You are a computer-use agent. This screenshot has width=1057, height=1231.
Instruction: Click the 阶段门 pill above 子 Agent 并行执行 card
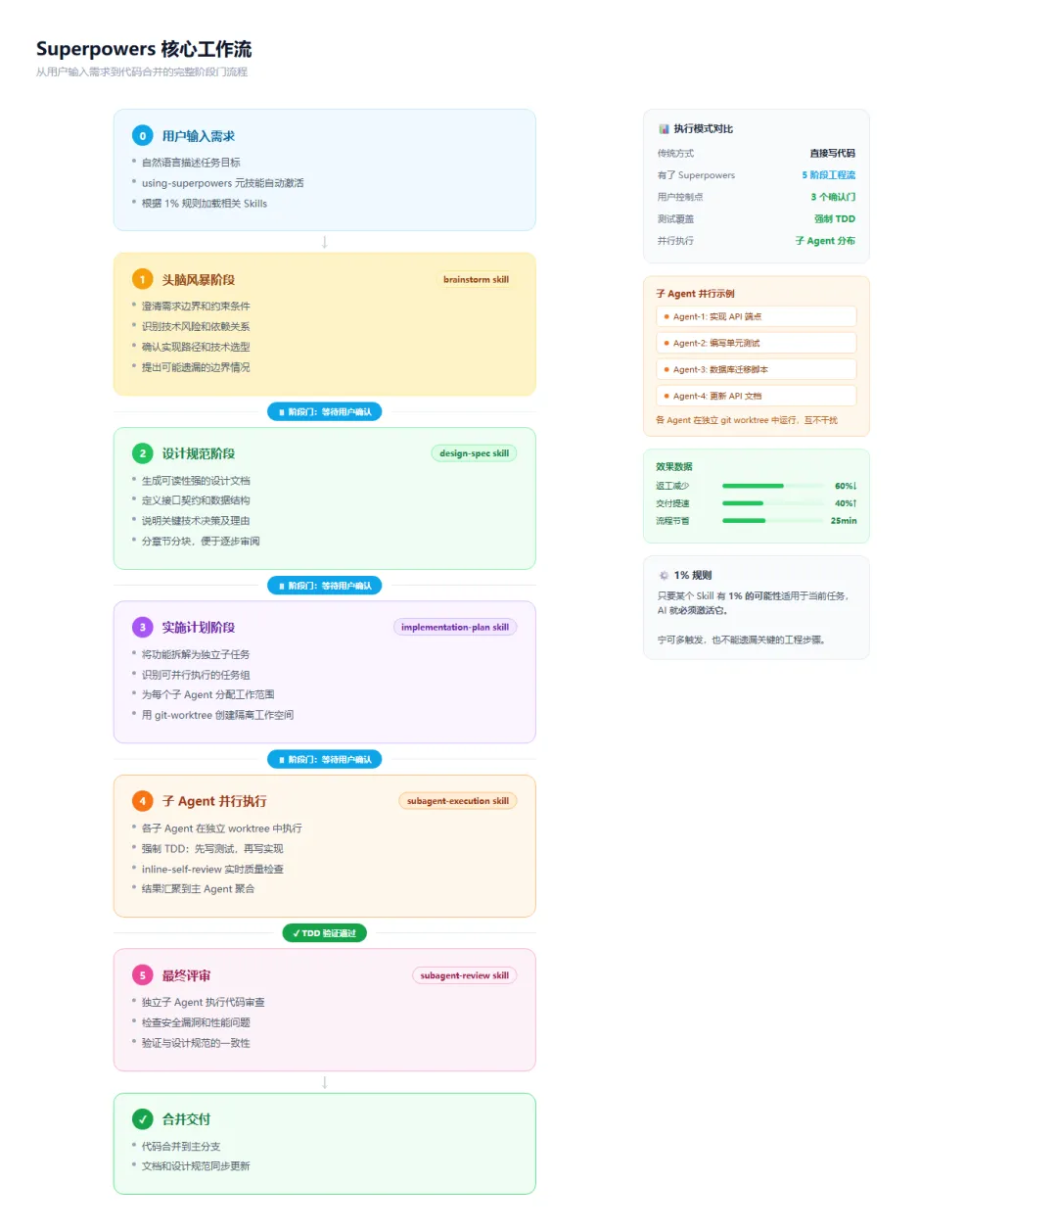[325, 760]
